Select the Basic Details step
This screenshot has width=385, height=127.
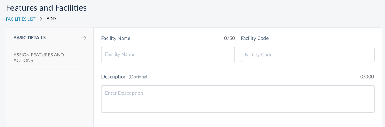[x=29, y=38]
